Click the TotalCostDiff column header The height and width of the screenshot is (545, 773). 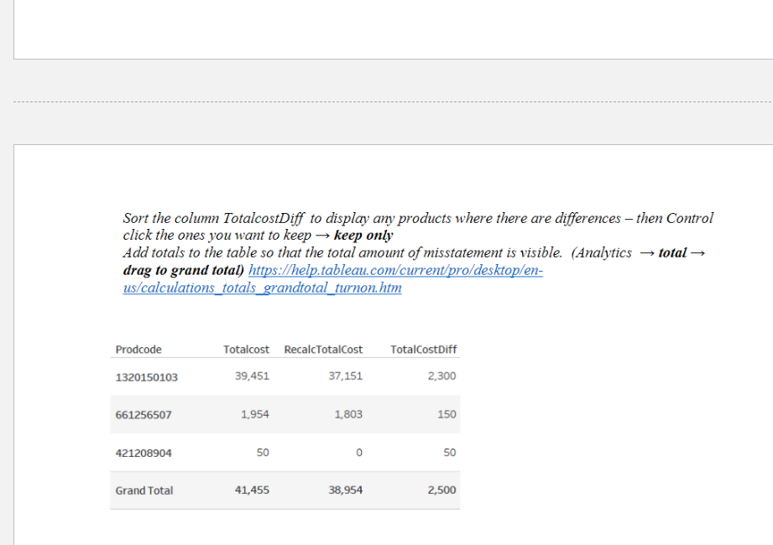tap(424, 350)
